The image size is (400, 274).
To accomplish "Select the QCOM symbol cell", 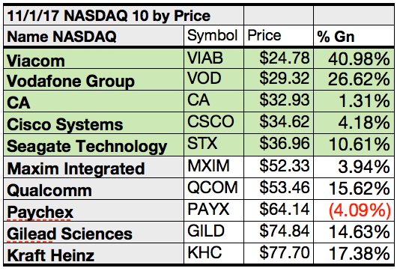I will (x=213, y=189).
